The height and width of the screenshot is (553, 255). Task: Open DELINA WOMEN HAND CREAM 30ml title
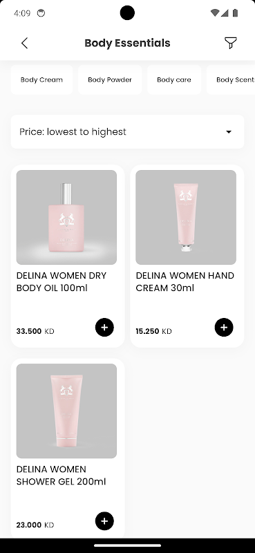pos(185,282)
